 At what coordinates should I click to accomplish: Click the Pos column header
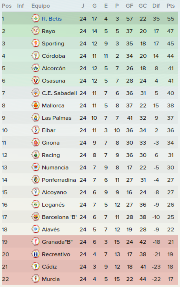(x=7, y=6)
